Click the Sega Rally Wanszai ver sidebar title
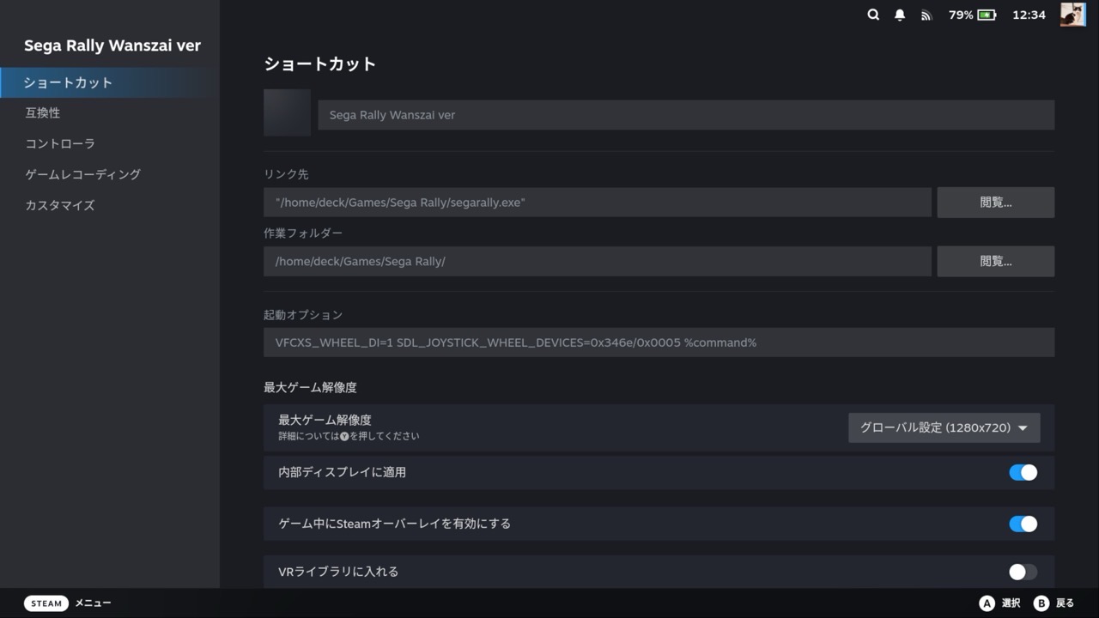Screen dimensions: 1099x618 click(112, 45)
